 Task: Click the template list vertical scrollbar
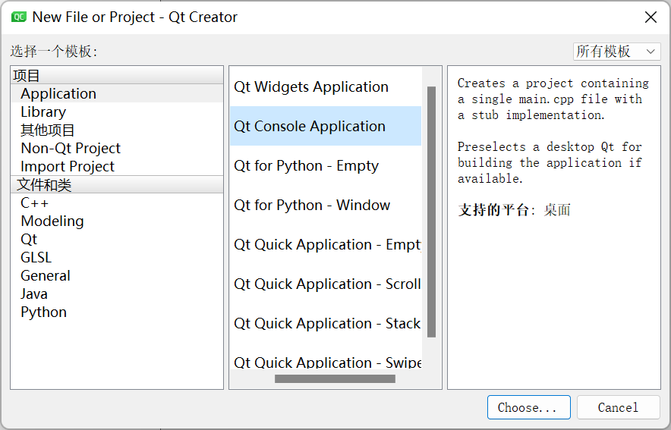click(x=431, y=212)
